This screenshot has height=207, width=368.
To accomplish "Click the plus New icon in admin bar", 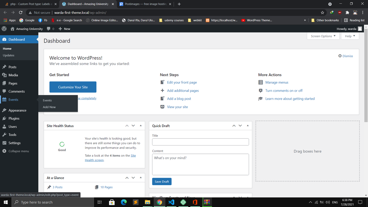I will (60, 29).
